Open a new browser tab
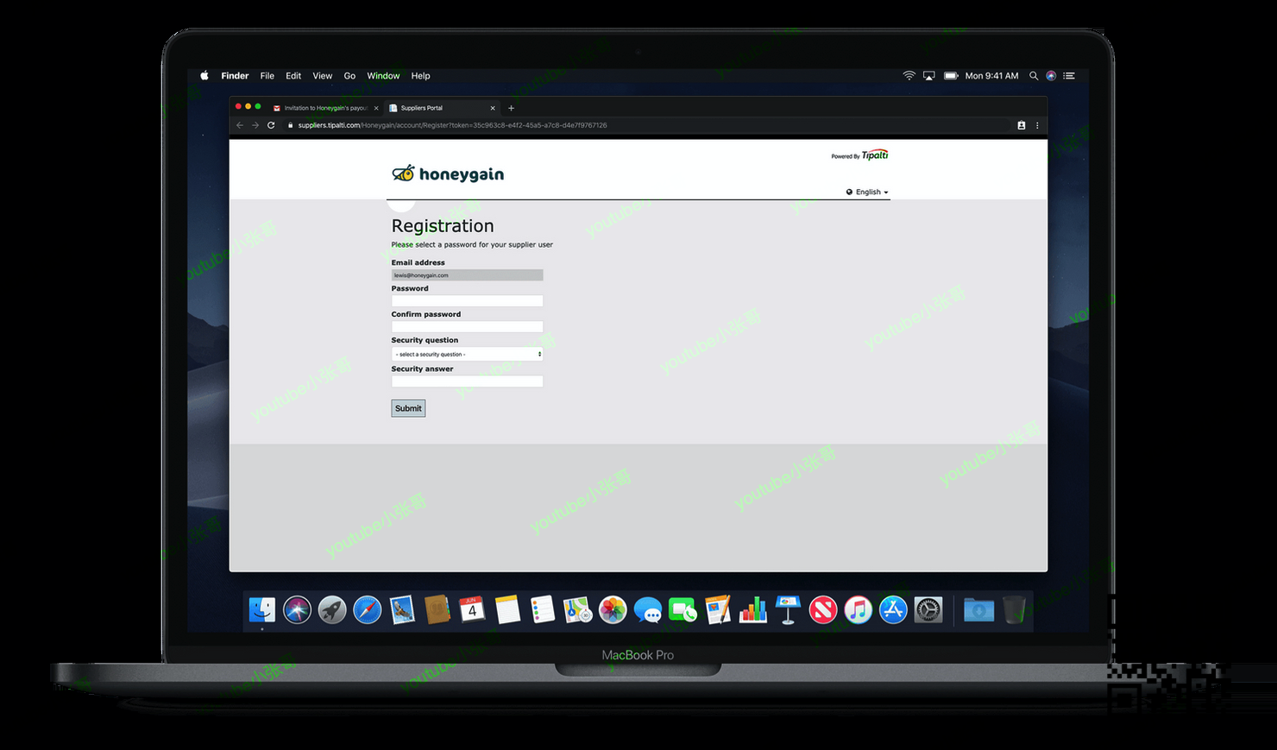1277x750 pixels. (x=511, y=108)
